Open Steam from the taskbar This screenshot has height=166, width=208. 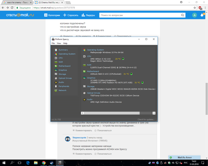[51, 163]
